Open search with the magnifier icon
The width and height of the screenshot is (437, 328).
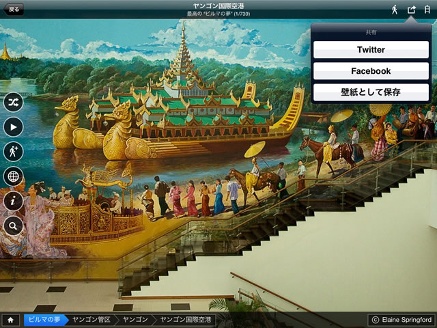14,226
